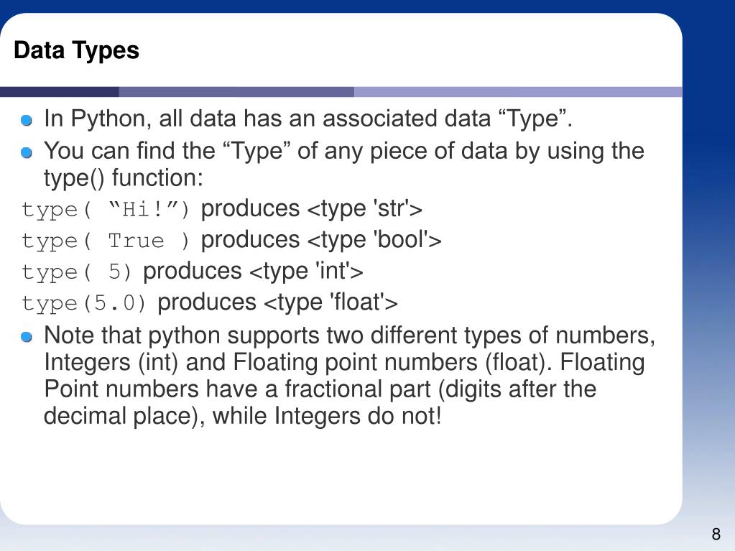Click the result <type 'bool'>
This screenshot has width=735, height=551.
[374, 240]
